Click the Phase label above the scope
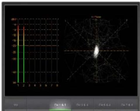The image size is (140, 111). click(96, 17)
